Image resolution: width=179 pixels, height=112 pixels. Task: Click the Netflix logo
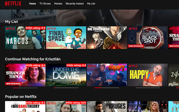[13, 4]
